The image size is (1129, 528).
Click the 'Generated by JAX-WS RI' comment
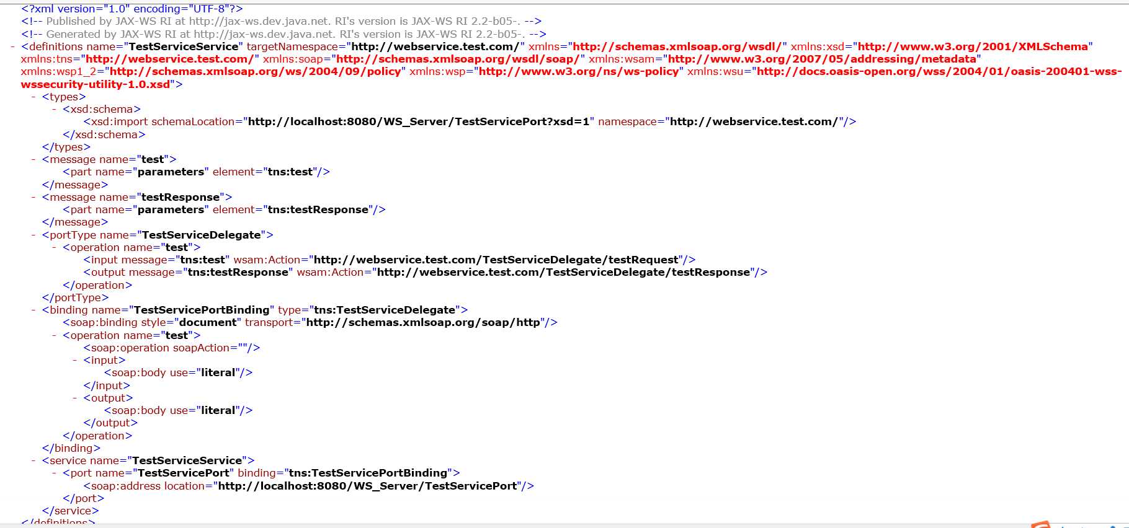(x=283, y=34)
